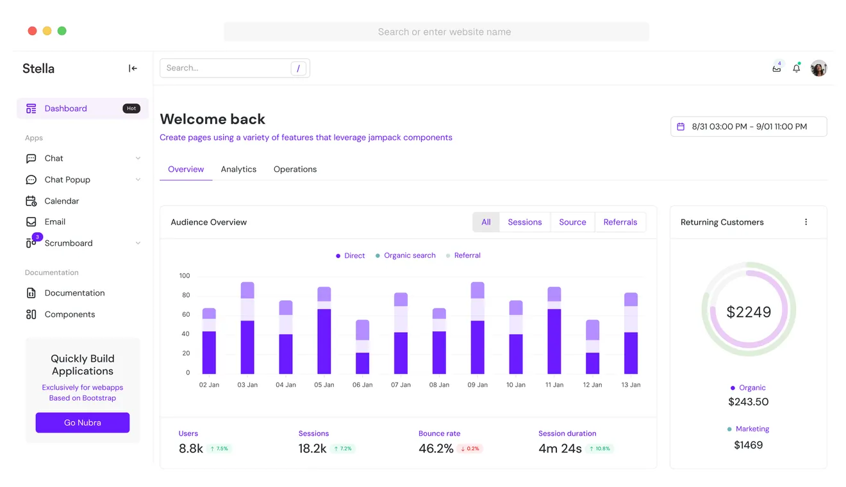The width and height of the screenshot is (846, 487).
Task: Toggle the Direct legend in Audience Overview
Action: [350, 255]
